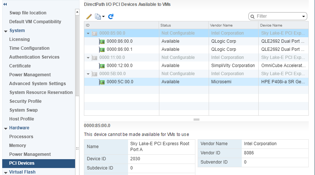Open System Swap settings
Image resolution: width=315 pixels, height=175 pixels.
point(24,110)
